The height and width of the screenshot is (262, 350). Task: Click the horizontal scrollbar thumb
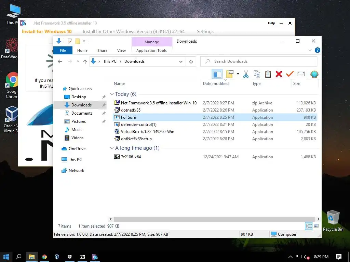click(214, 219)
